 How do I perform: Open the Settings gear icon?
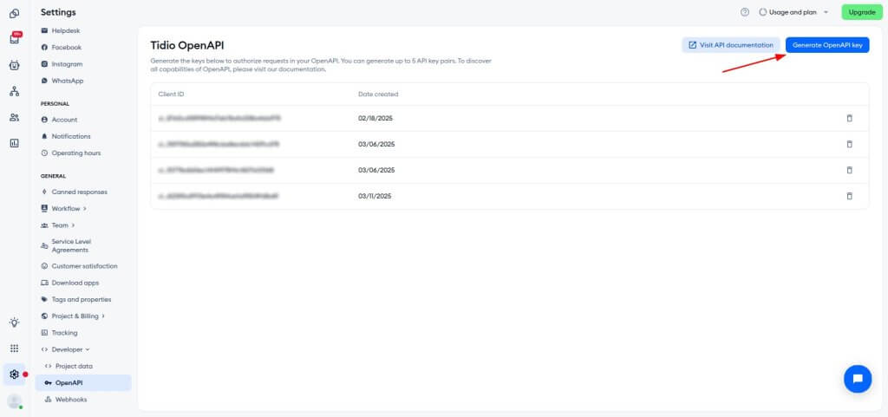click(x=15, y=374)
